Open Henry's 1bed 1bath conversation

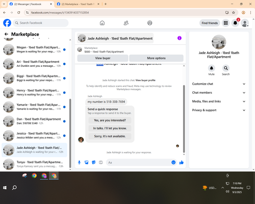point(35,92)
